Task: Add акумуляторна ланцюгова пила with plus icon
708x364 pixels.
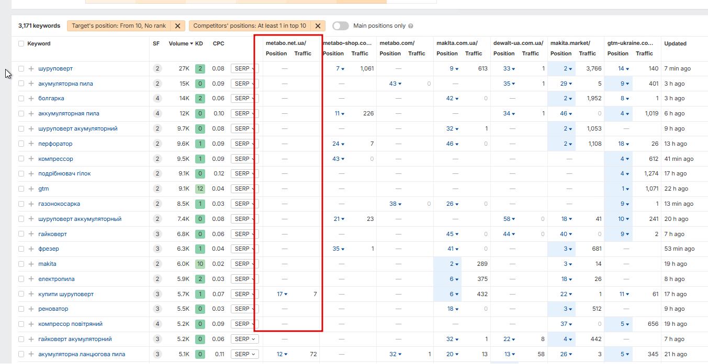Action: pos(31,354)
